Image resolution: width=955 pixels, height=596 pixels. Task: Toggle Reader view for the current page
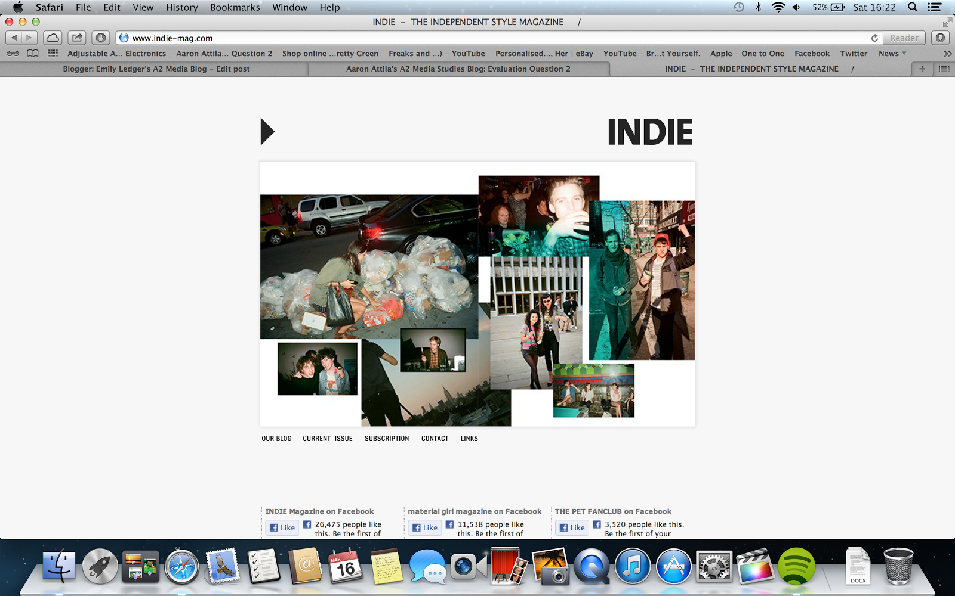pyautogui.click(x=904, y=38)
